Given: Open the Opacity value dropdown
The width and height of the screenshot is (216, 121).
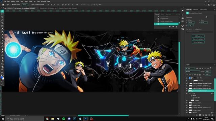Looking at the screenshot, I should [x=210, y=72].
